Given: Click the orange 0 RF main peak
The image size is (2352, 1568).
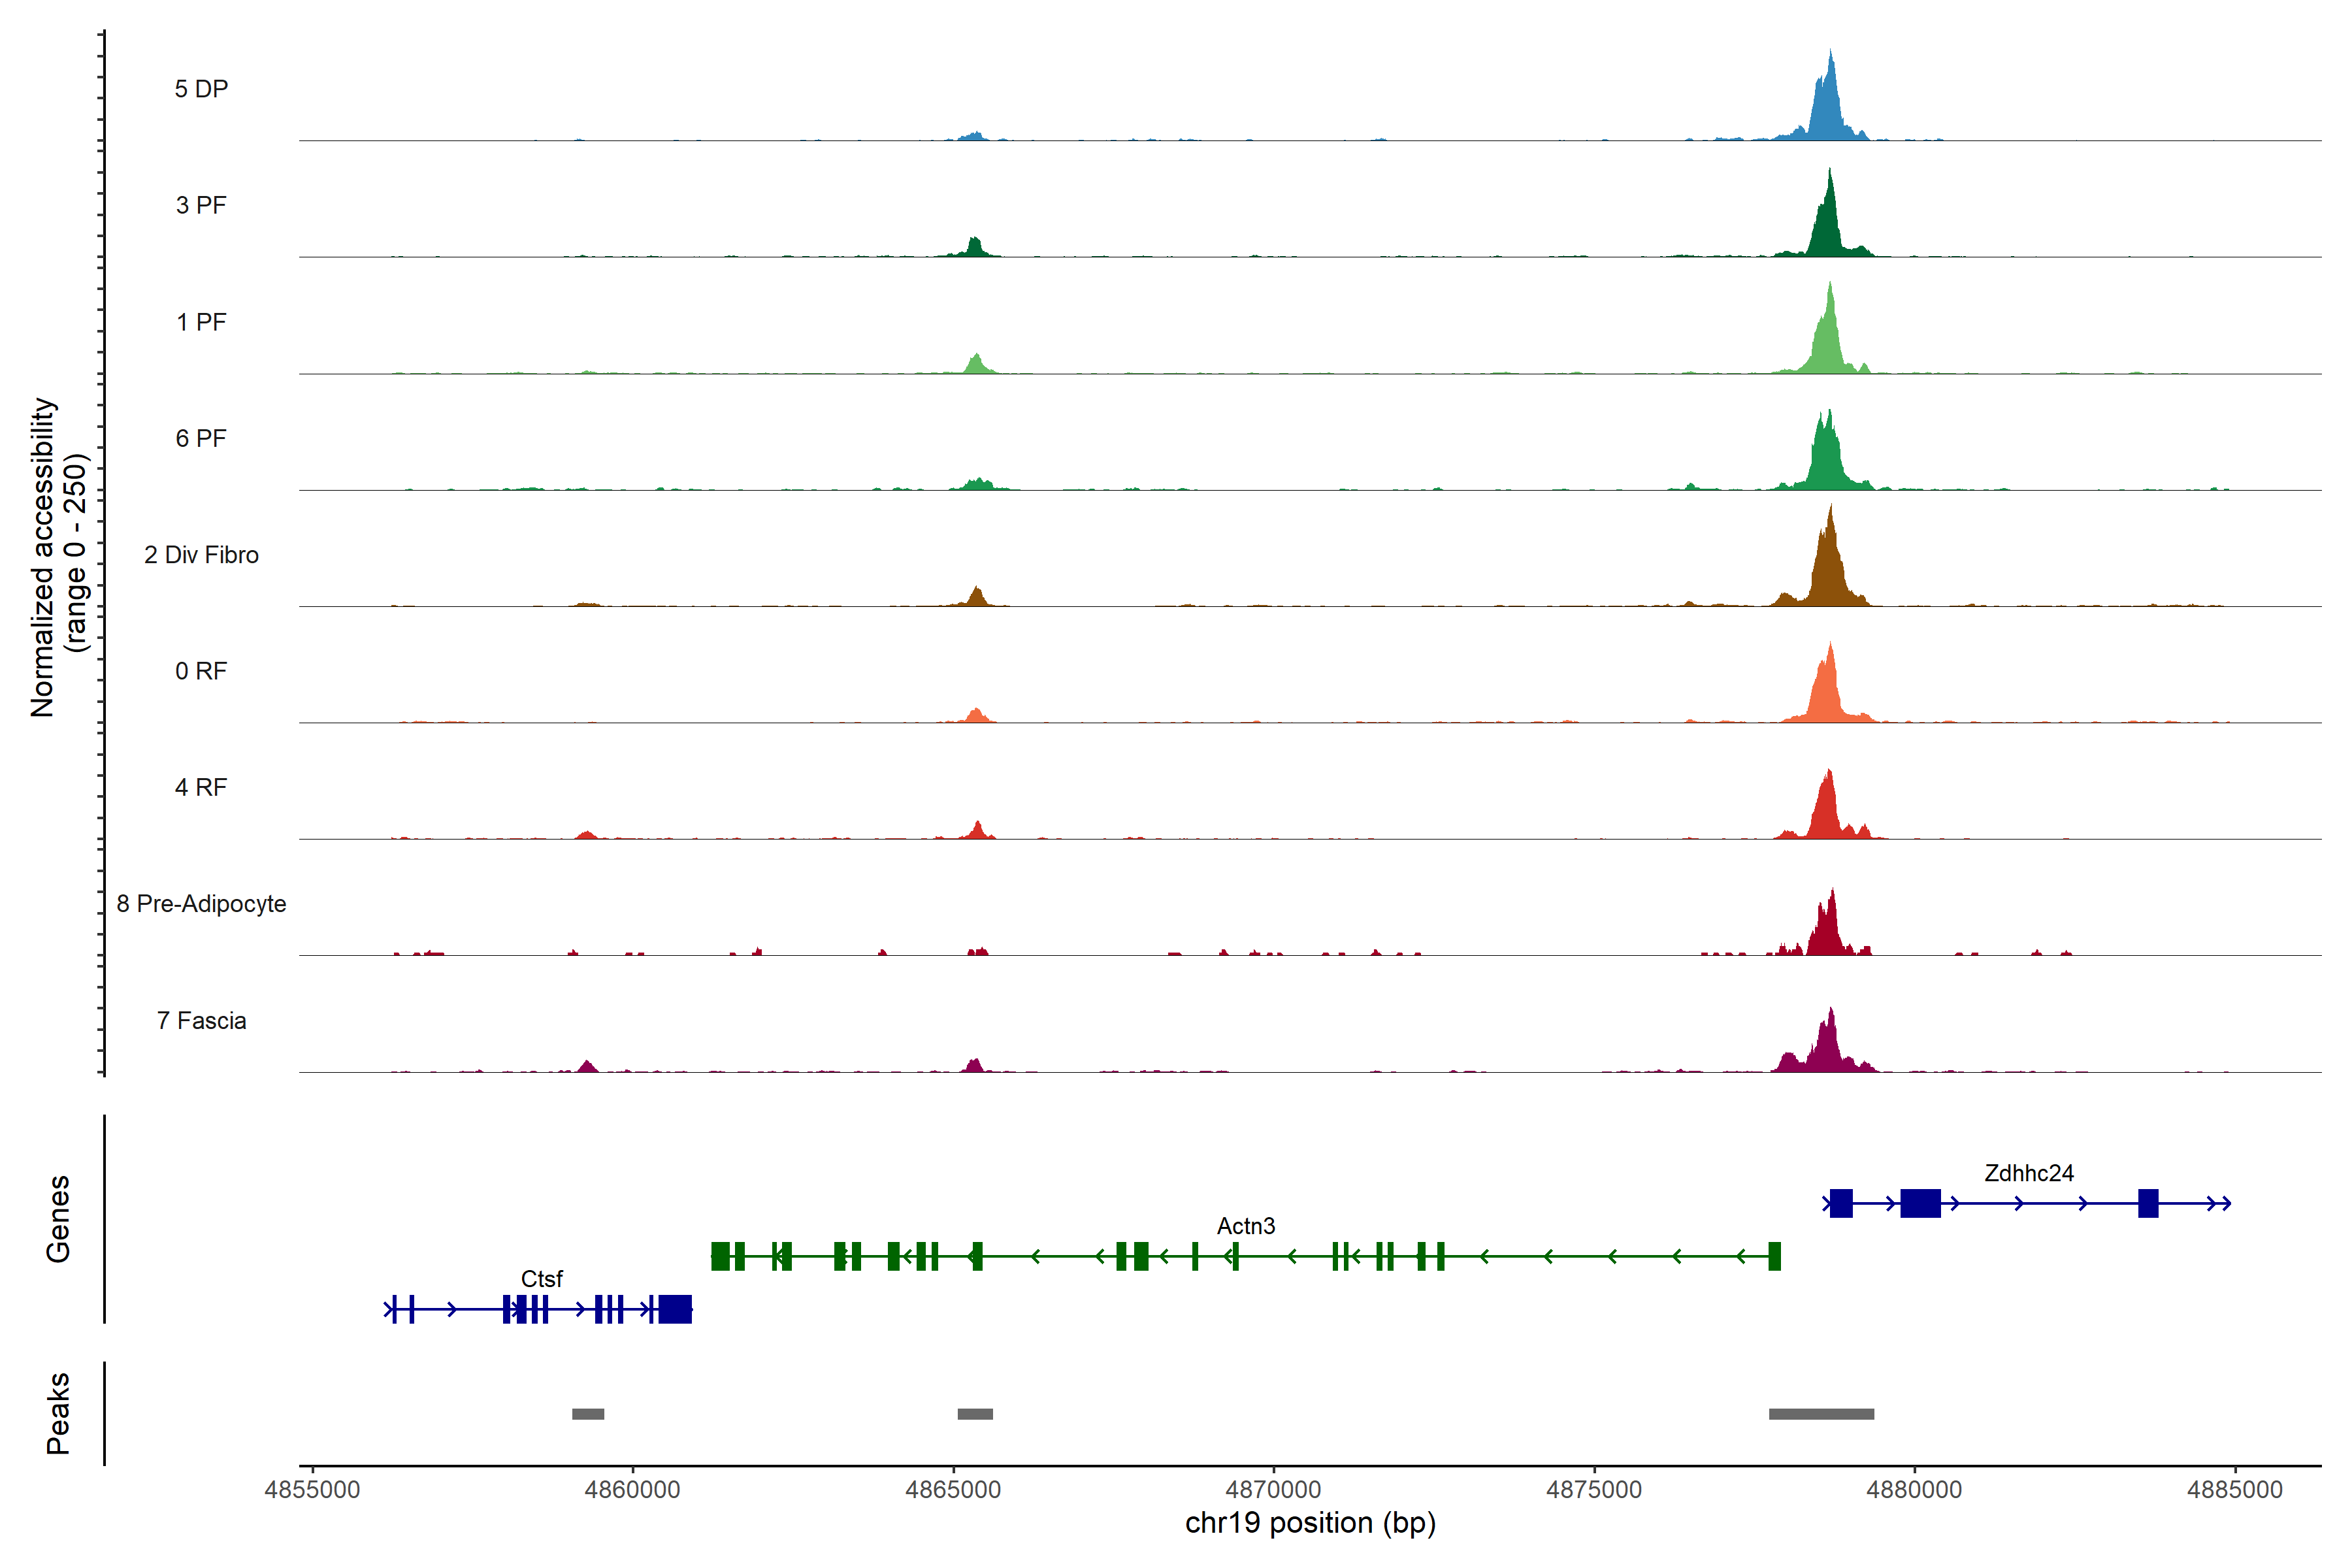Looking at the screenshot, I should click(1828, 690).
